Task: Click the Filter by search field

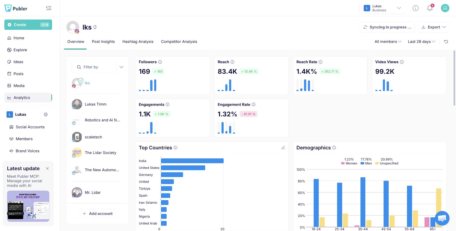Action: click(94, 67)
